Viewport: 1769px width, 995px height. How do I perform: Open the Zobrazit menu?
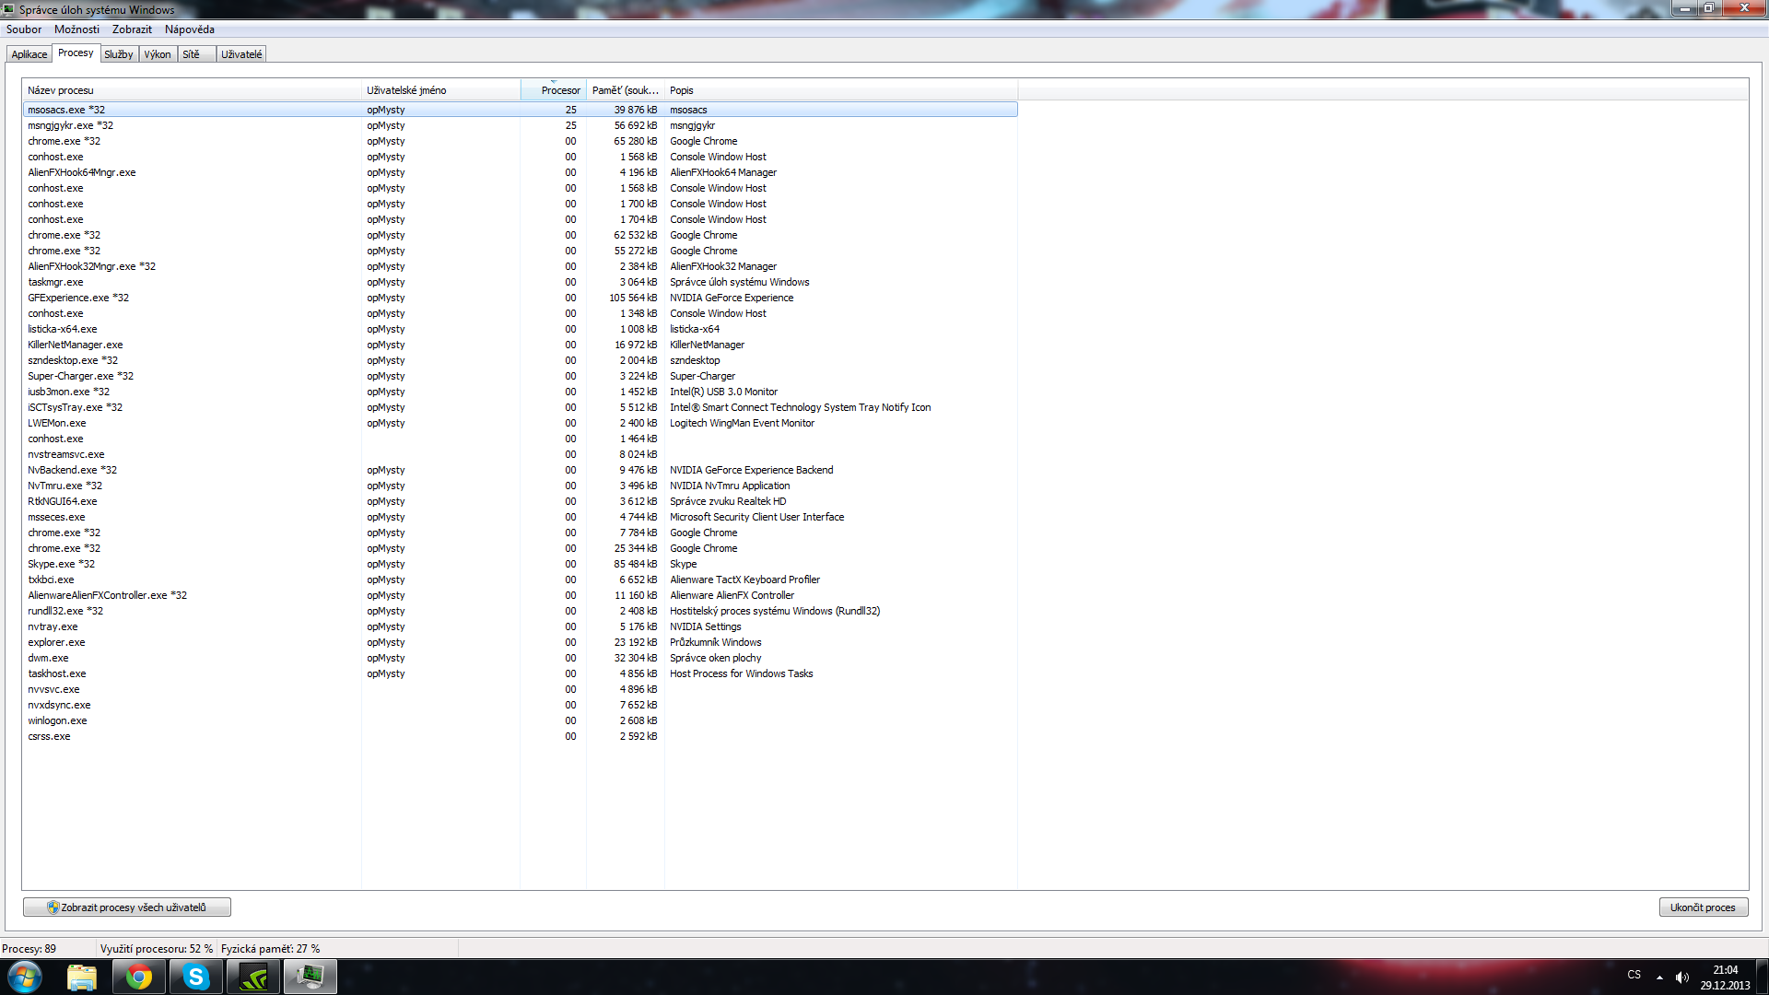tap(132, 29)
